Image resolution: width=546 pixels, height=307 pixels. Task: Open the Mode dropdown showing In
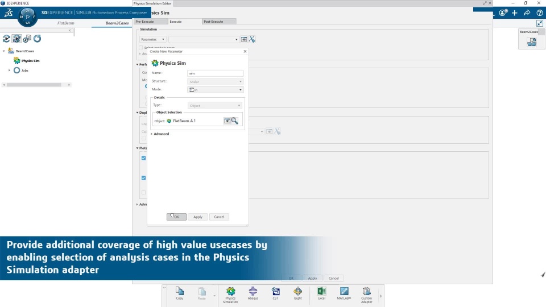(215, 90)
